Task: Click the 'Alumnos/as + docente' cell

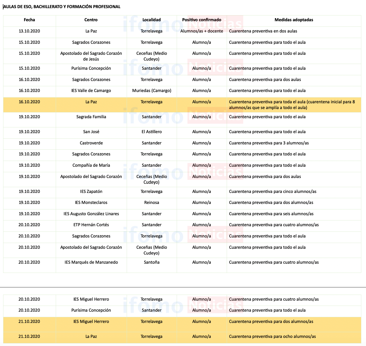Action: pyautogui.click(x=202, y=31)
